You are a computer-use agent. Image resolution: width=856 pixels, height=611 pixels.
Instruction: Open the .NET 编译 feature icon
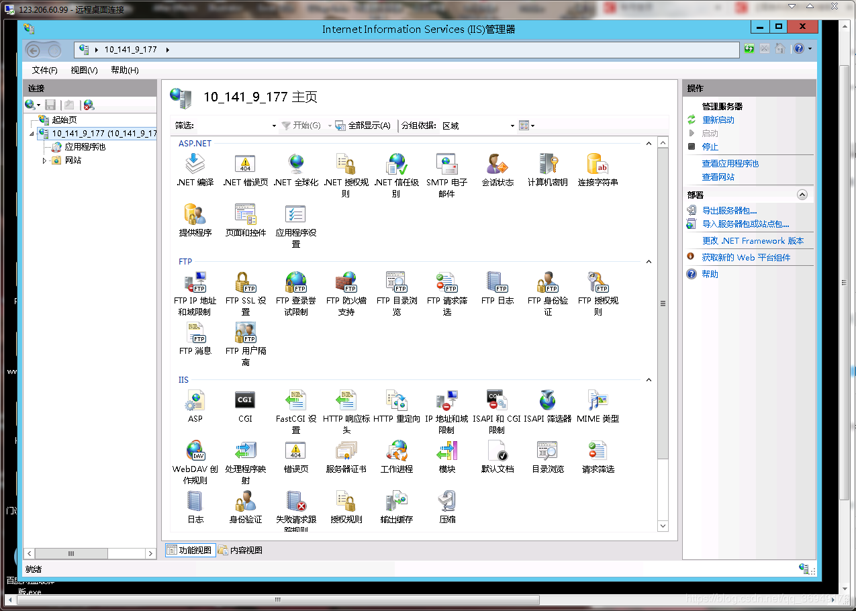pyautogui.click(x=195, y=171)
